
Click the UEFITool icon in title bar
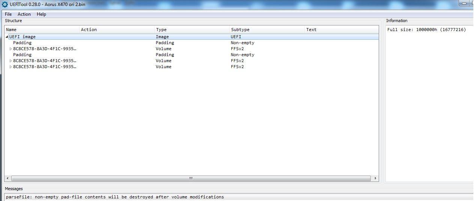click(x=5, y=4)
